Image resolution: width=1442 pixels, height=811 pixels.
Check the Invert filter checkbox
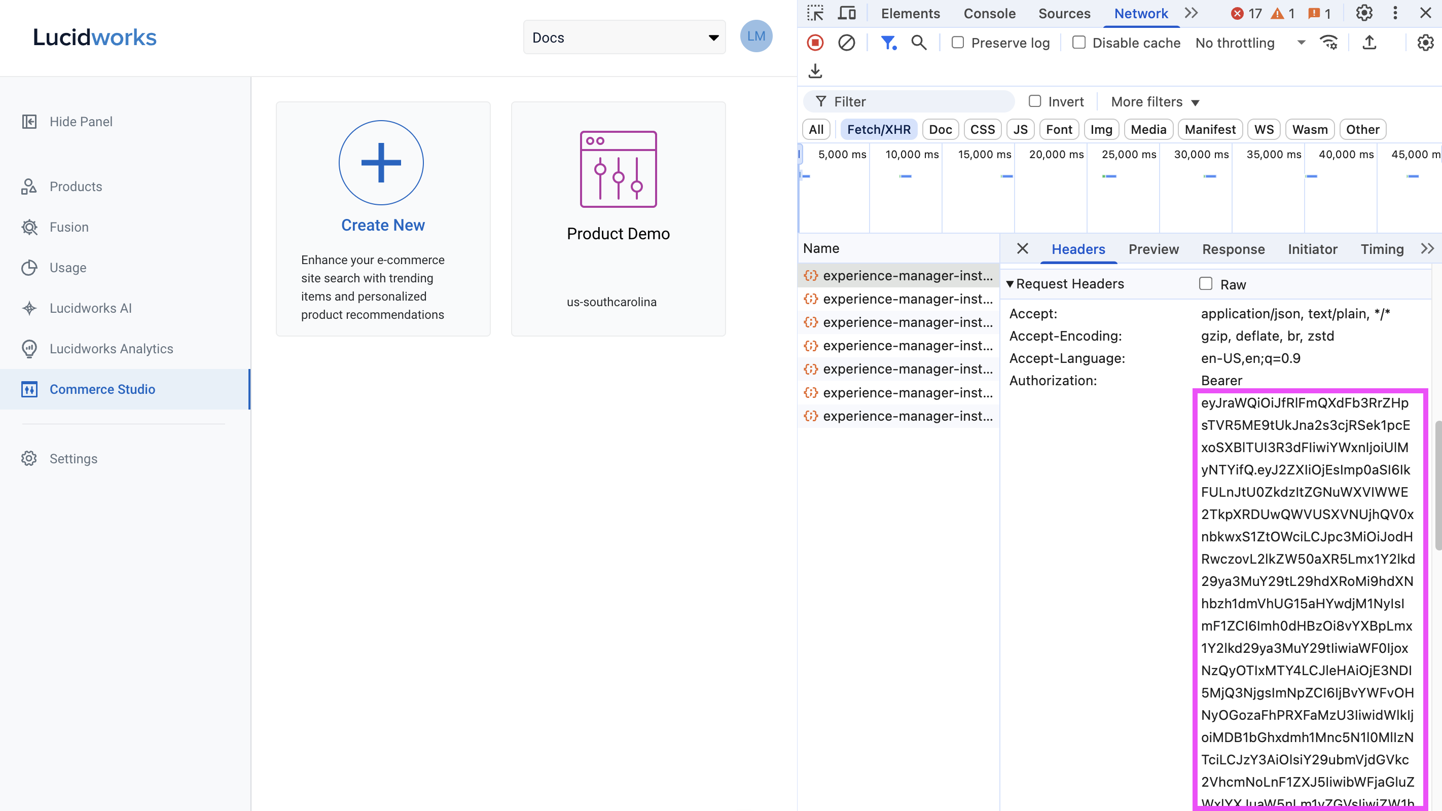click(x=1034, y=101)
